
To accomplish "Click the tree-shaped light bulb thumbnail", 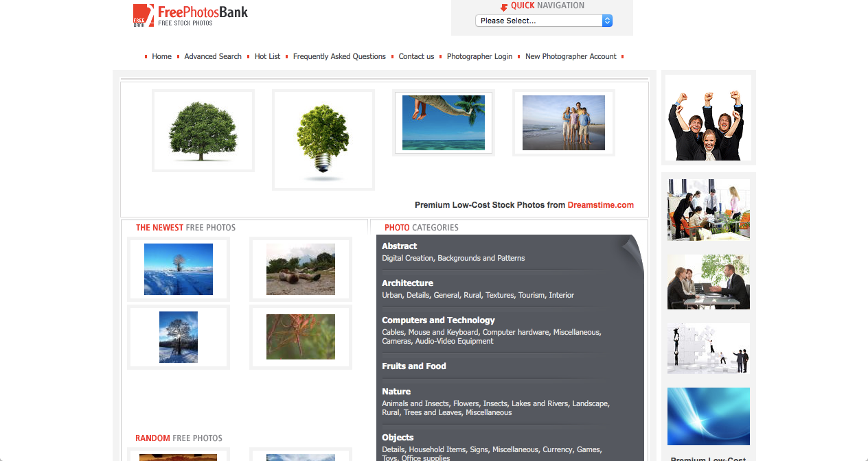I will point(323,140).
